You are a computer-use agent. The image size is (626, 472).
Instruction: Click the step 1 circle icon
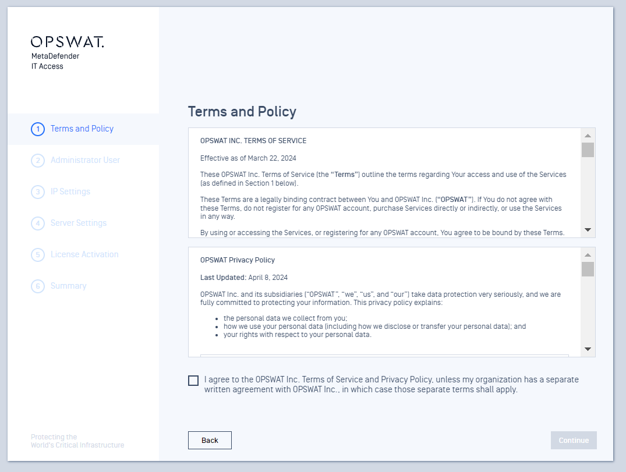point(38,129)
